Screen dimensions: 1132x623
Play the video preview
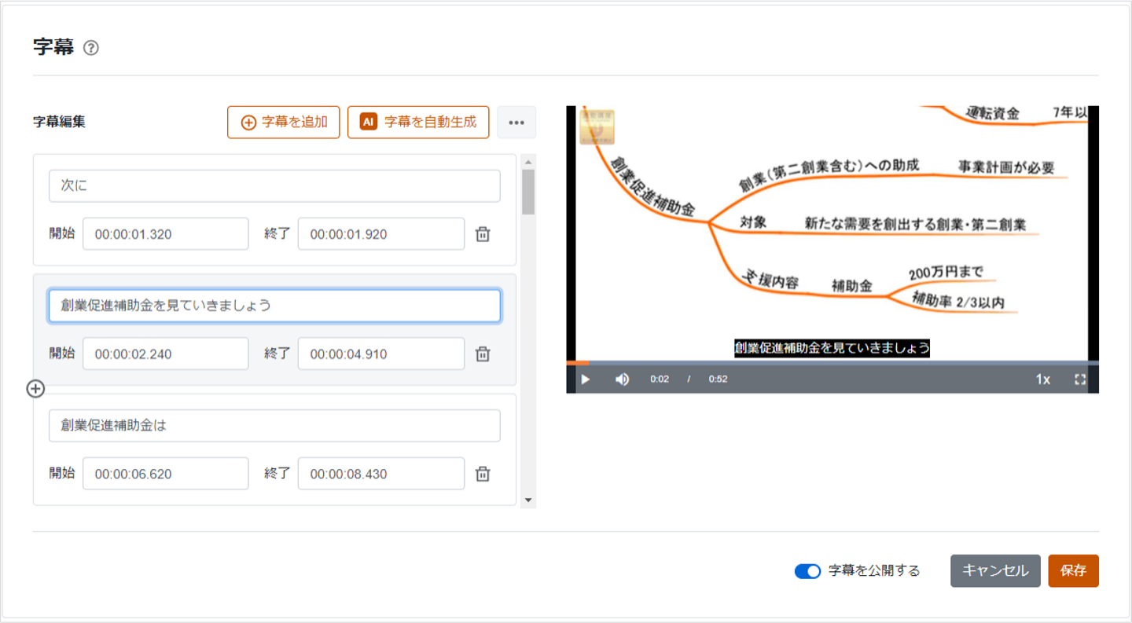coord(586,379)
